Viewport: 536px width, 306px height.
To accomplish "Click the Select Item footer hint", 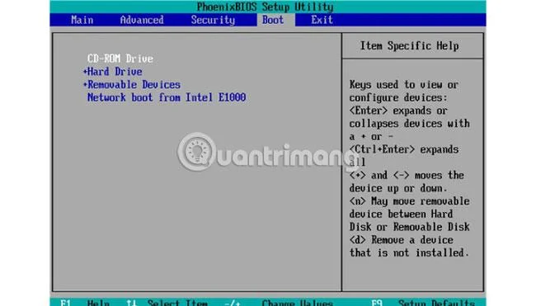I will coord(177,303).
